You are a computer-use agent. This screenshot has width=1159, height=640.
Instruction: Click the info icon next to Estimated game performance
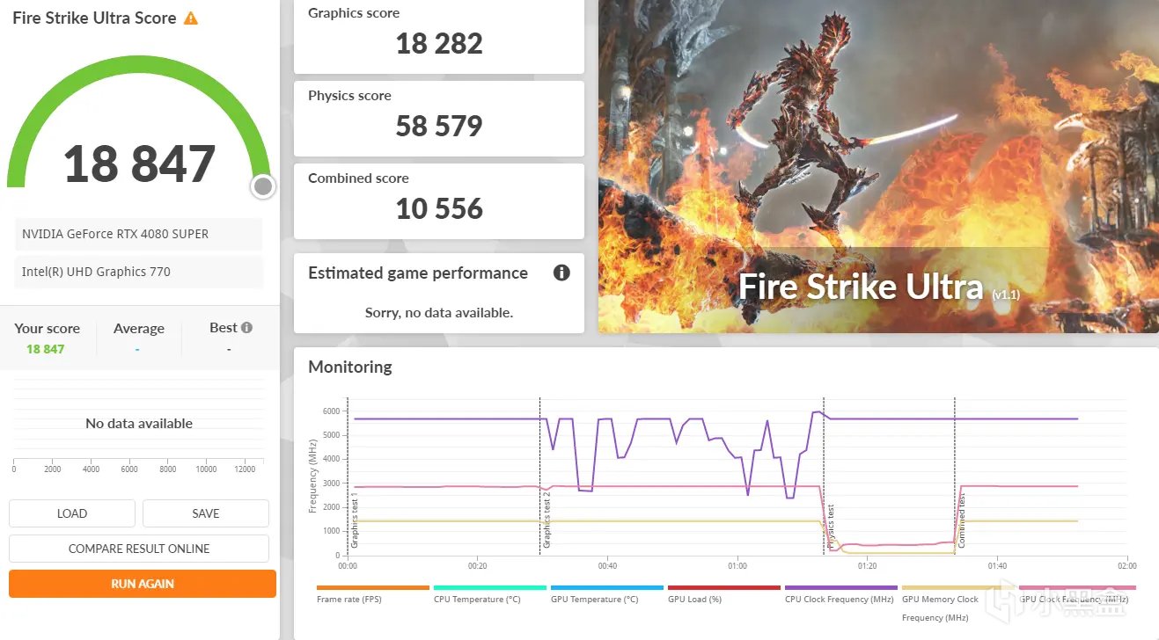click(561, 273)
